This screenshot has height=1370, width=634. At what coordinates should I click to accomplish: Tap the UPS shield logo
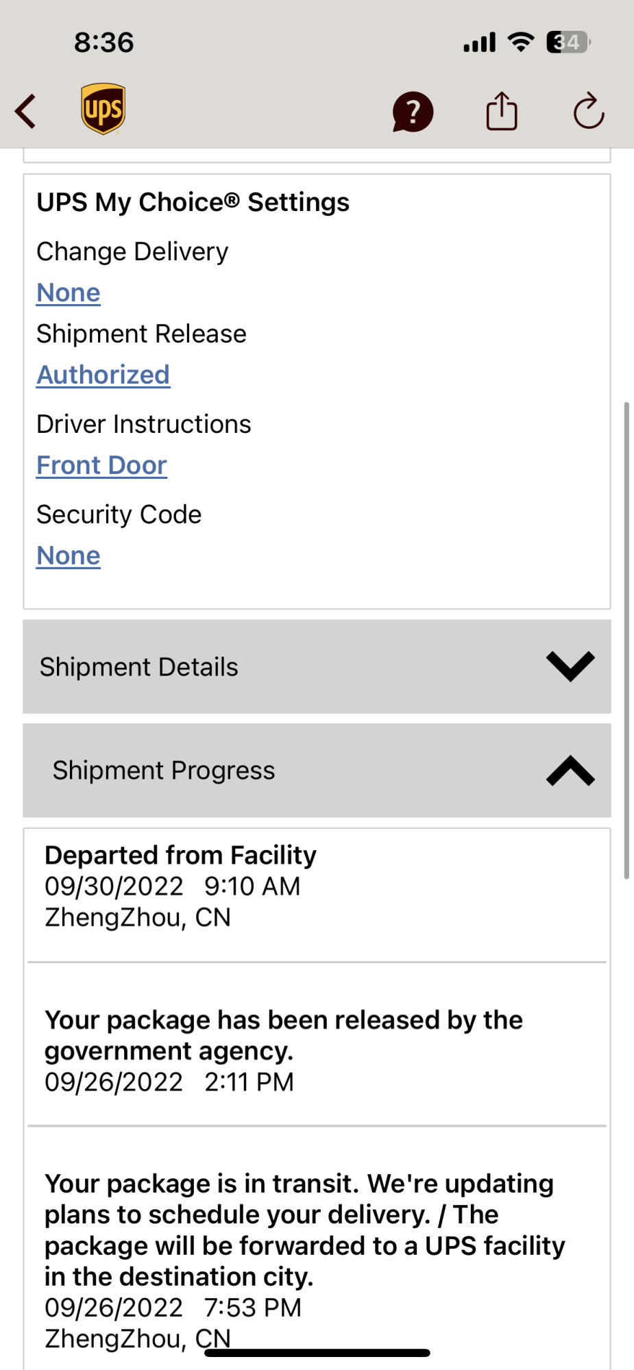tap(103, 109)
